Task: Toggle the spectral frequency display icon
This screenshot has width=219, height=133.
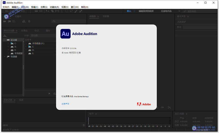Action: (x=36, y=11)
